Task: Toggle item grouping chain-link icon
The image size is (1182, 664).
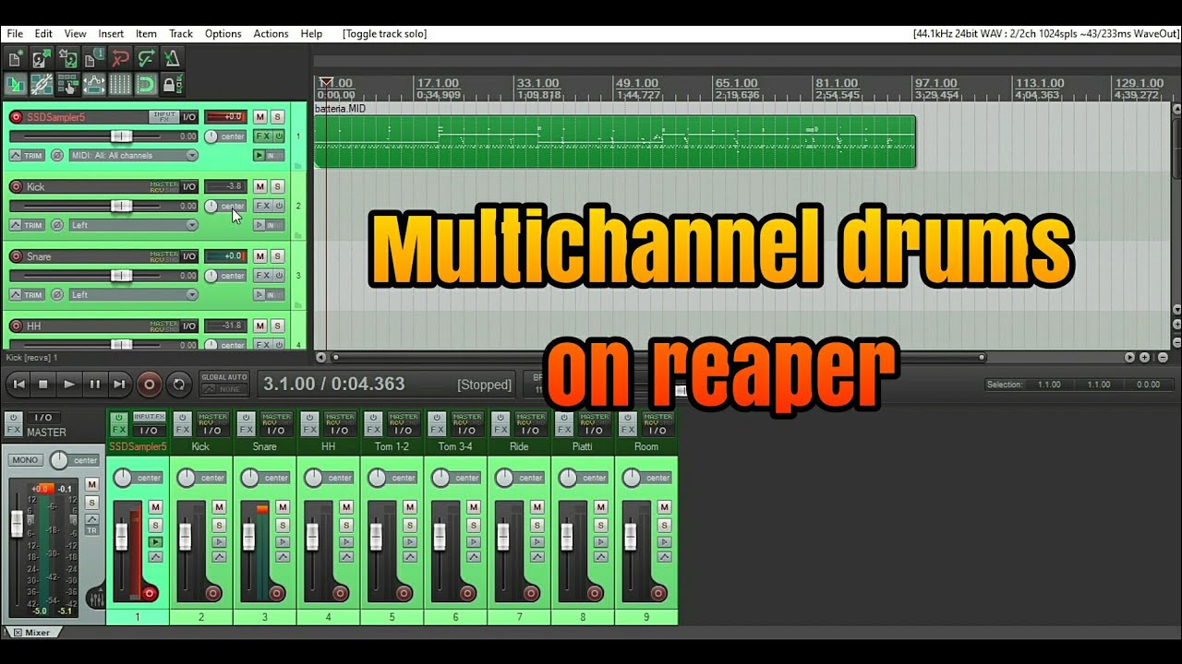Action: pyautogui.click(x=41, y=85)
